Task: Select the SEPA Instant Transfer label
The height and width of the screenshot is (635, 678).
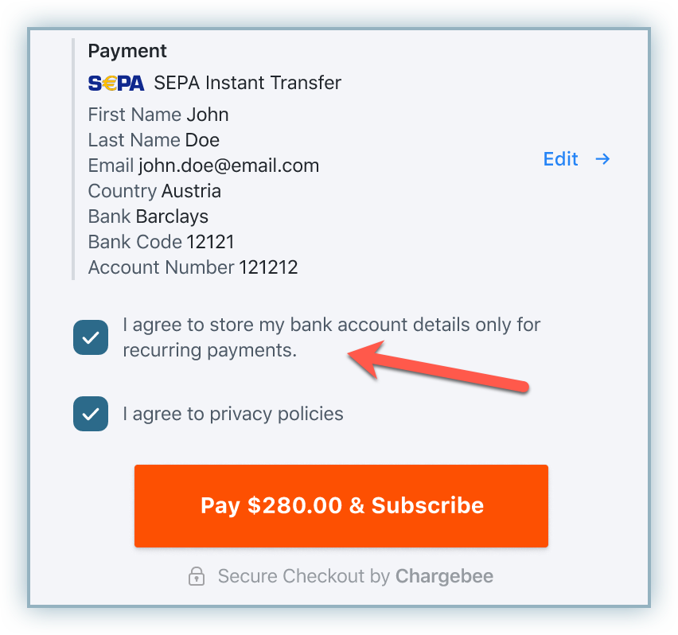Action: coord(247,83)
